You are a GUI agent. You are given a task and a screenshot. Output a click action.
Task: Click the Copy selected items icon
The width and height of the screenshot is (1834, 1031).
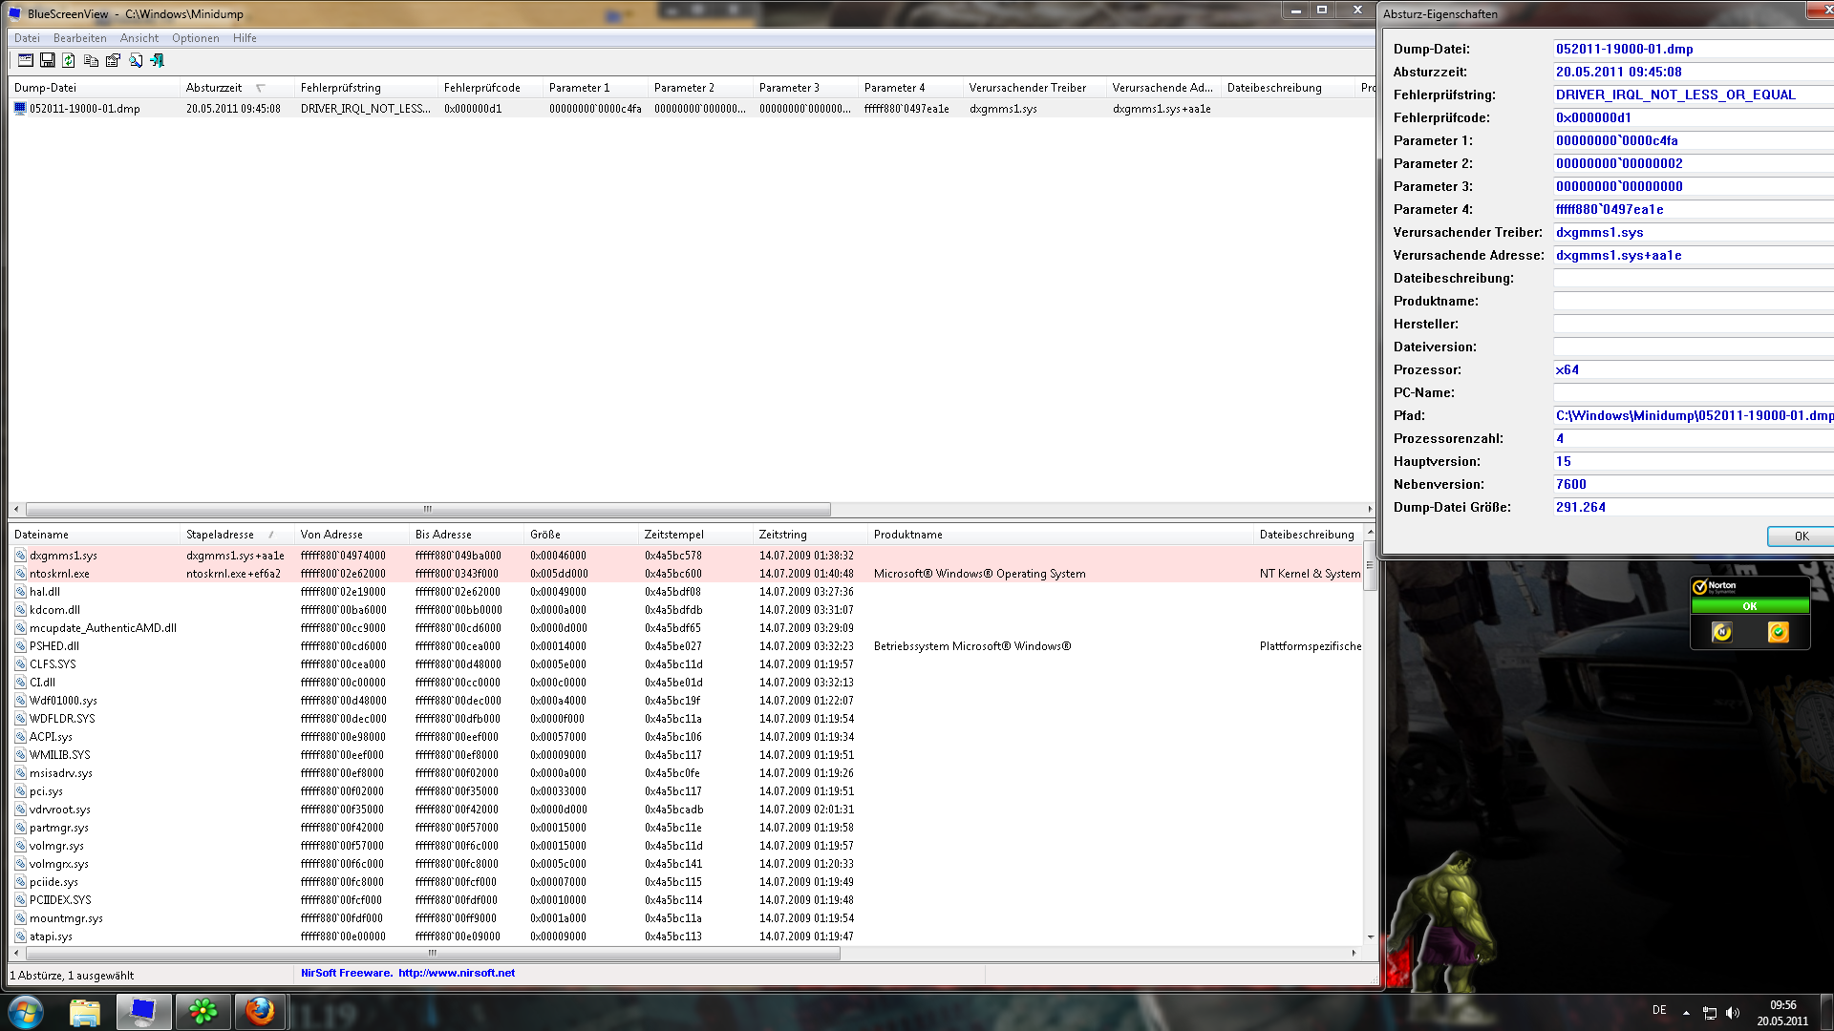pyautogui.click(x=91, y=60)
